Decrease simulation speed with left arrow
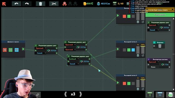175x98 pixels. pos(66,94)
